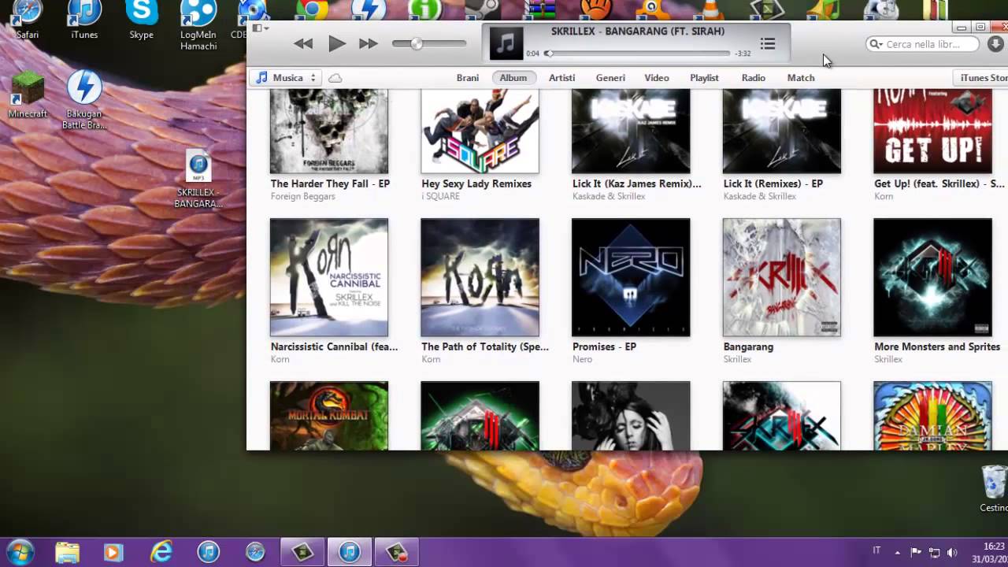1008x567 pixels.
Task: Switch to the Album tab
Action: point(513,78)
